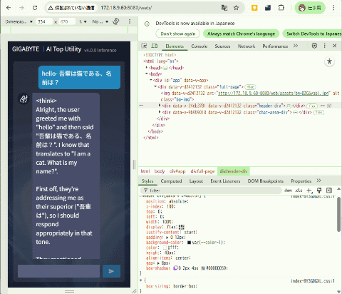Open DevTools settings gear
342x294 pixels.
[x=314, y=46]
